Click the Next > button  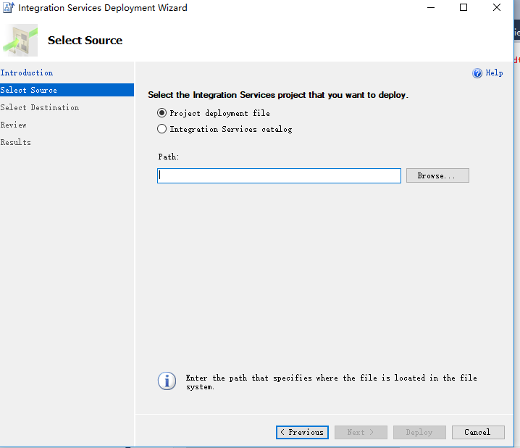click(x=361, y=432)
